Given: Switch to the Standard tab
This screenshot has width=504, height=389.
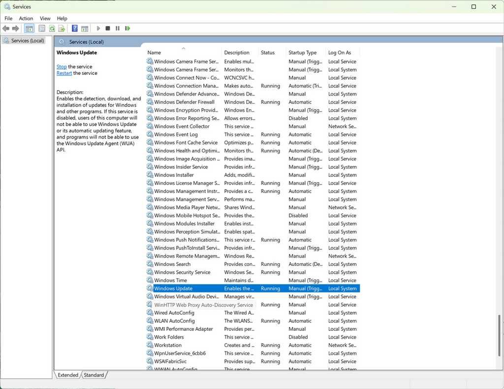Looking at the screenshot, I should pos(94,375).
